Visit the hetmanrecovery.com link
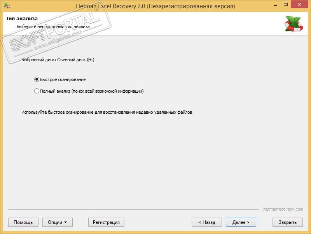311x234 pixels. 283,209
